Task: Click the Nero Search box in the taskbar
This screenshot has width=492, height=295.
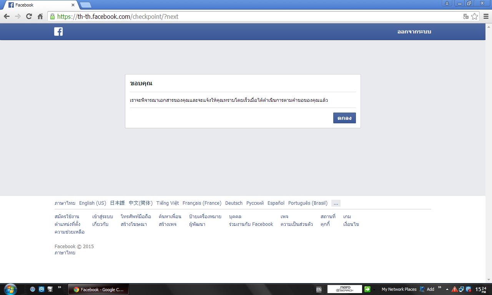Action: 344,289
